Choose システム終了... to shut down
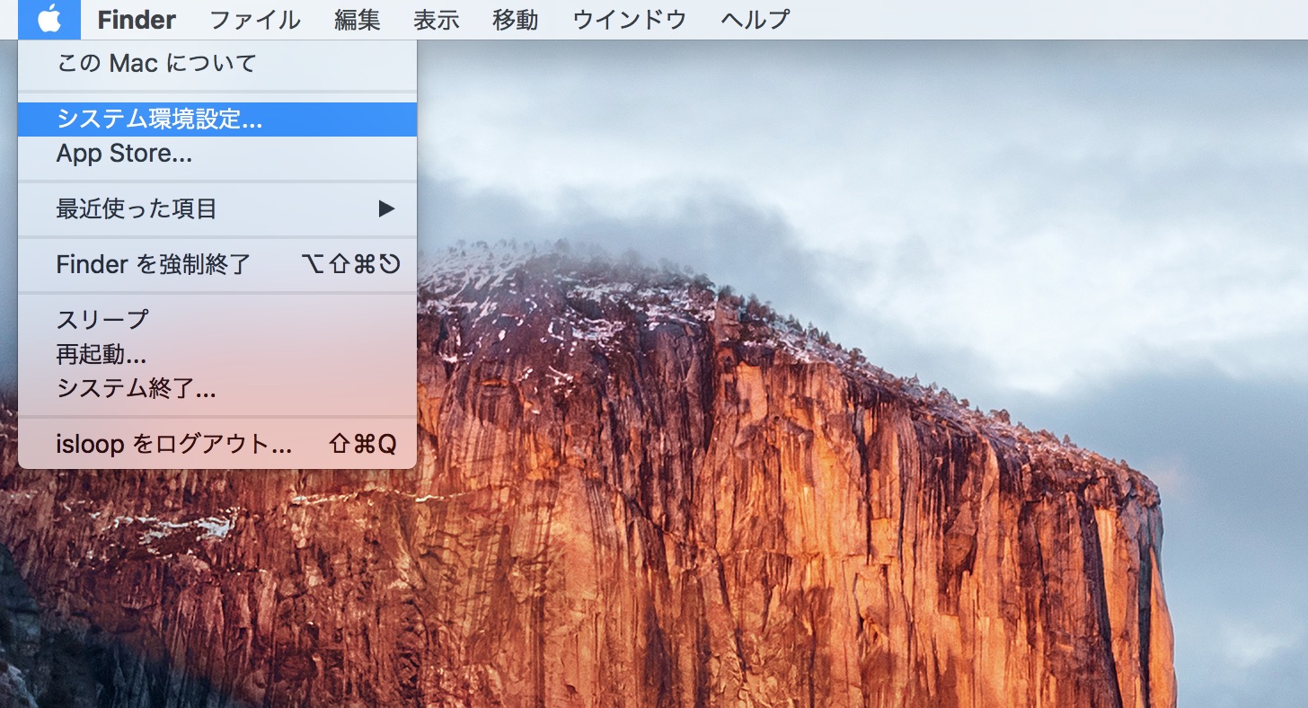This screenshot has width=1308, height=708. point(217,388)
